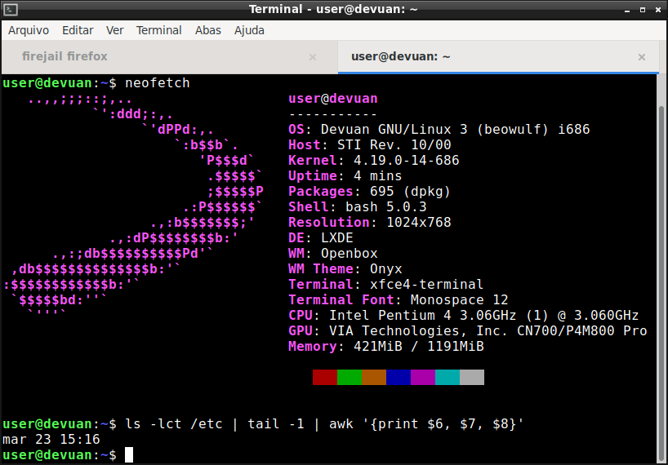The width and height of the screenshot is (668, 465).
Task: Click the cursor at the last prompt
Action: 129,454
